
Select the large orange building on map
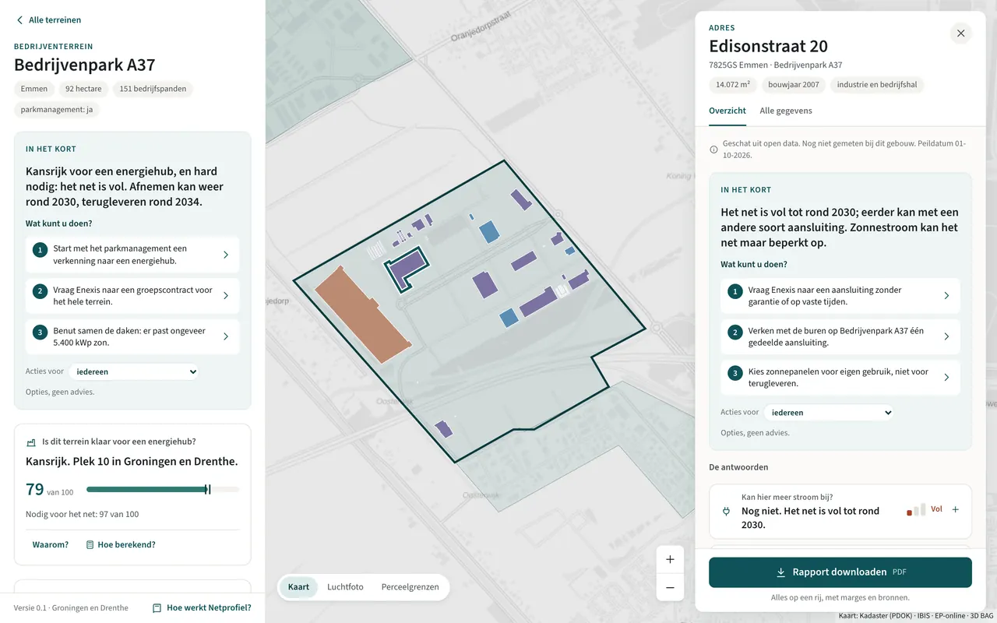[x=363, y=315]
